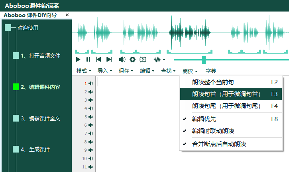Open the 模式 dropdown menu
Viewport: 289px width, 172px height.
coord(84,71)
